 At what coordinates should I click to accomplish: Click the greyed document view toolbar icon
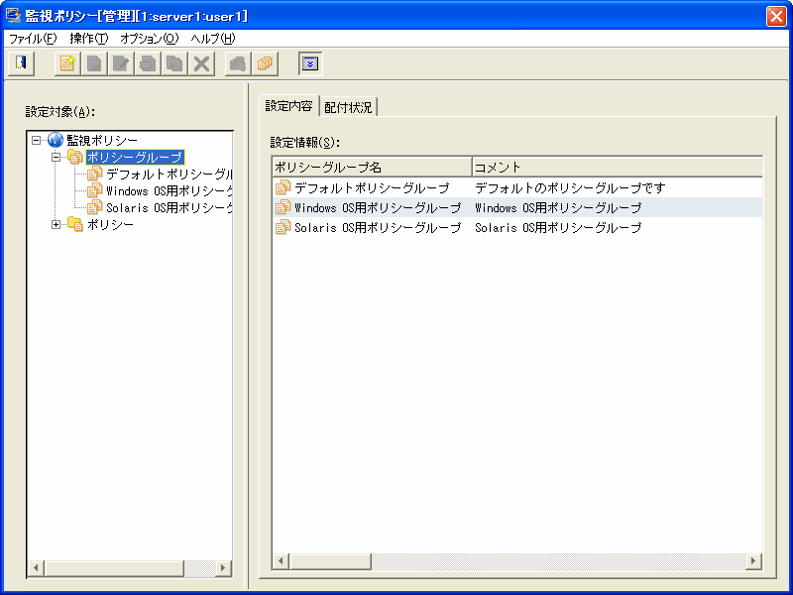click(x=94, y=63)
